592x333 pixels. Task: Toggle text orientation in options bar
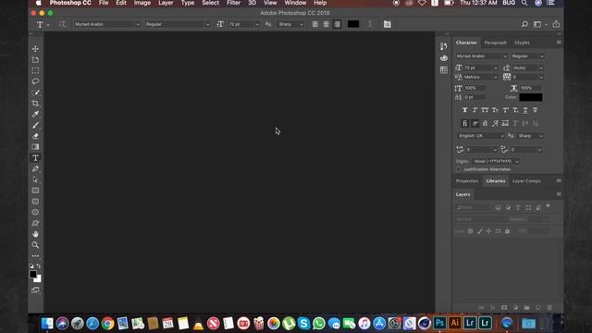pyautogui.click(x=63, y=24)
